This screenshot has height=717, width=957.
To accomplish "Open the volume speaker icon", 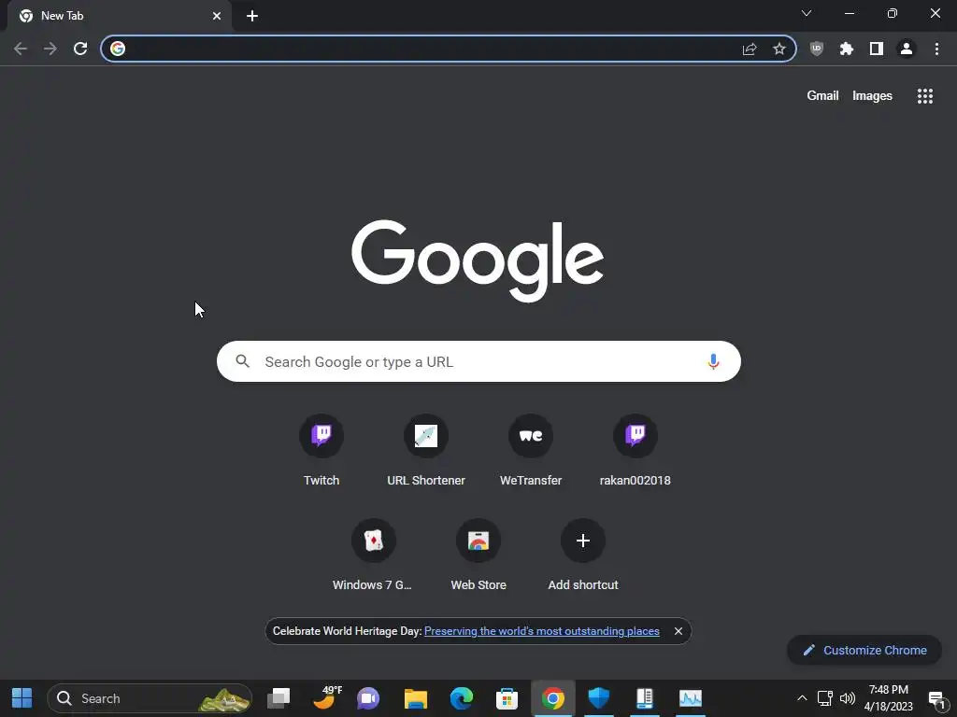I will point(847,698).
